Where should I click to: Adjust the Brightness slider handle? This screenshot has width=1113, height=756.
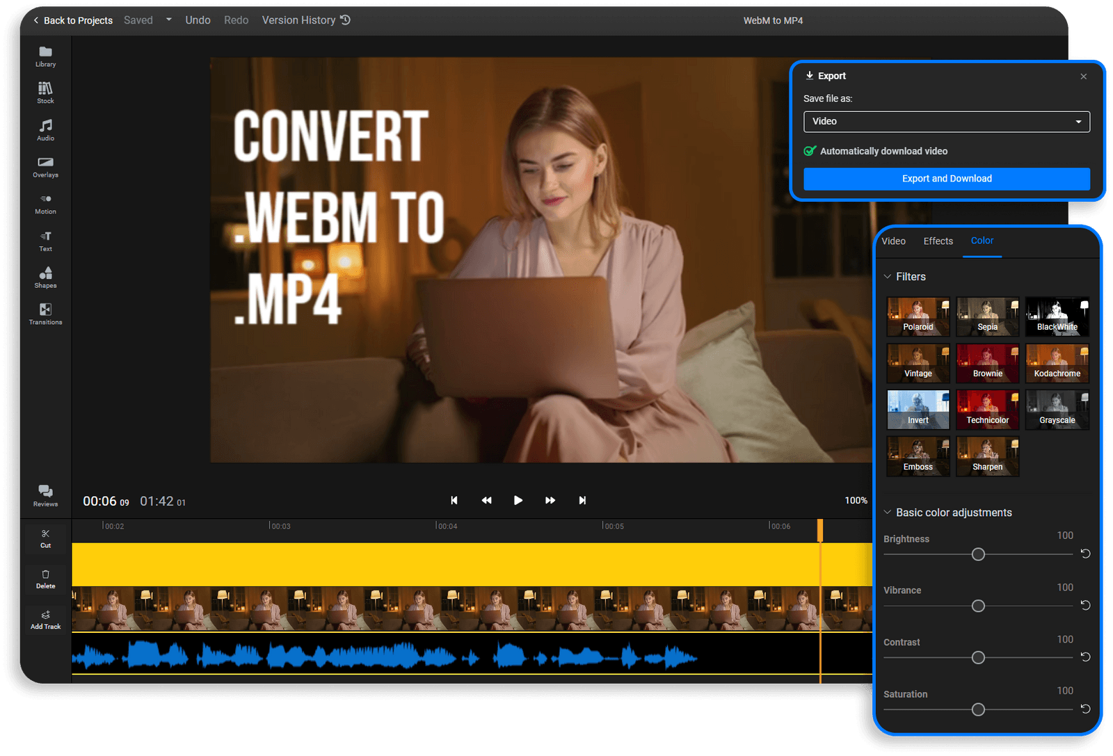(x=977, y=554)
